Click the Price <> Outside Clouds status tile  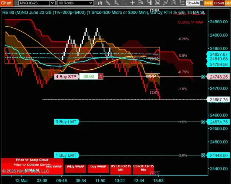[32, 165]
